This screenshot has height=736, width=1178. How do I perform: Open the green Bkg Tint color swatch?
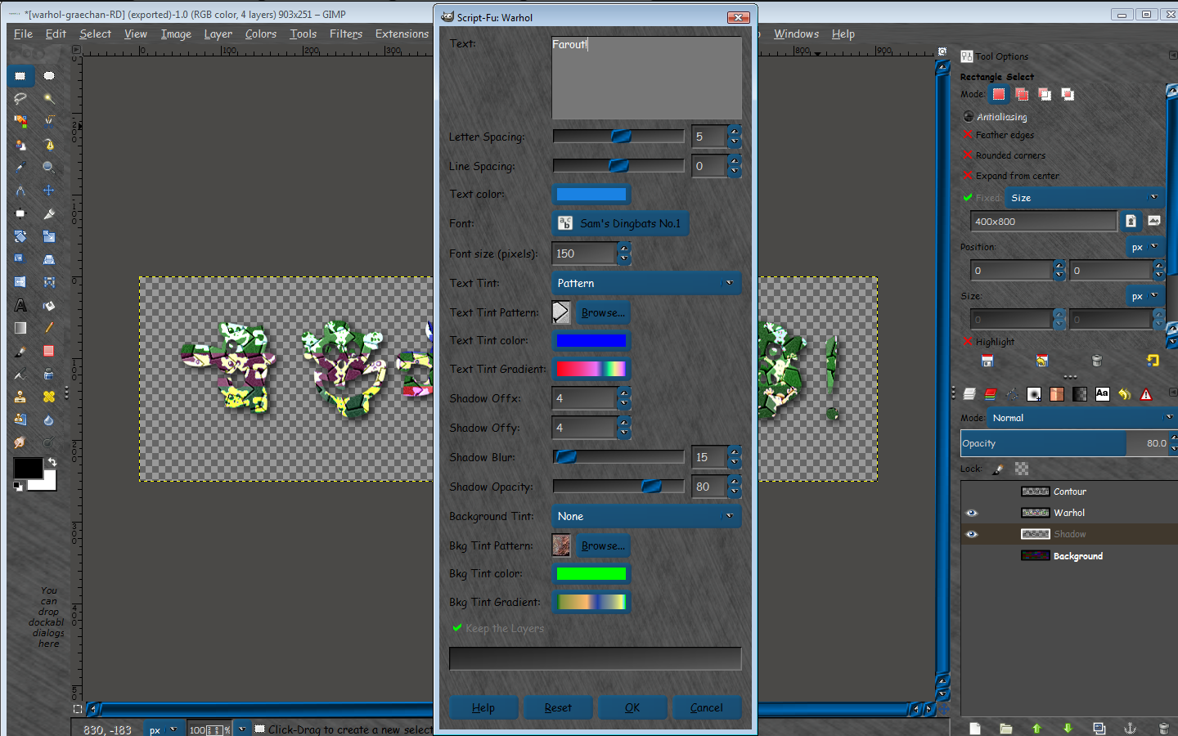click(591, 574)
